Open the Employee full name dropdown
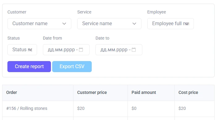 click(x=170, y=24)
